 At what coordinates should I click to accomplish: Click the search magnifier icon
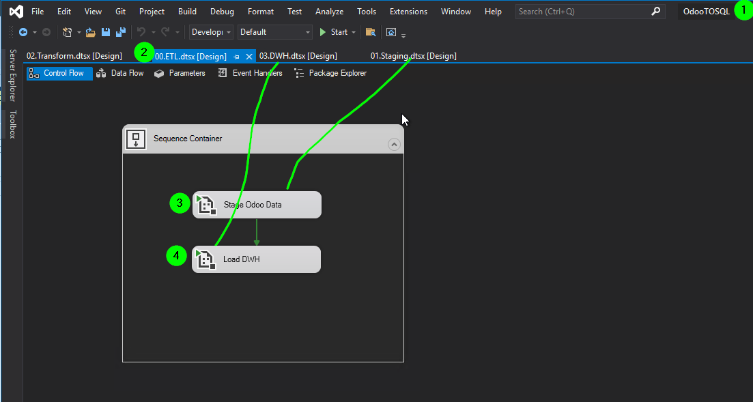coord(655,12)
